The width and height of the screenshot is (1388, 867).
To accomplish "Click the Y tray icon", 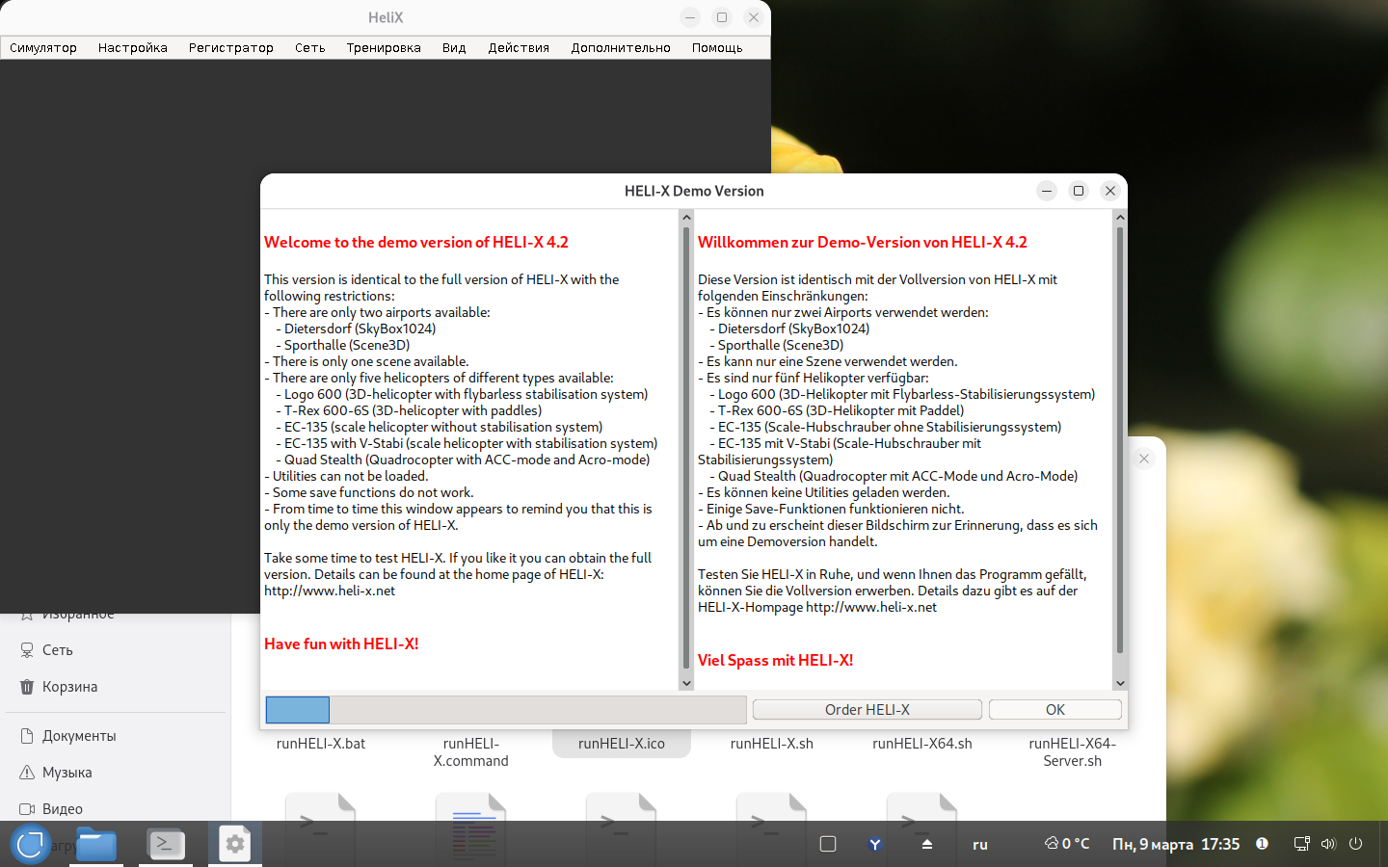I will 875,844.
